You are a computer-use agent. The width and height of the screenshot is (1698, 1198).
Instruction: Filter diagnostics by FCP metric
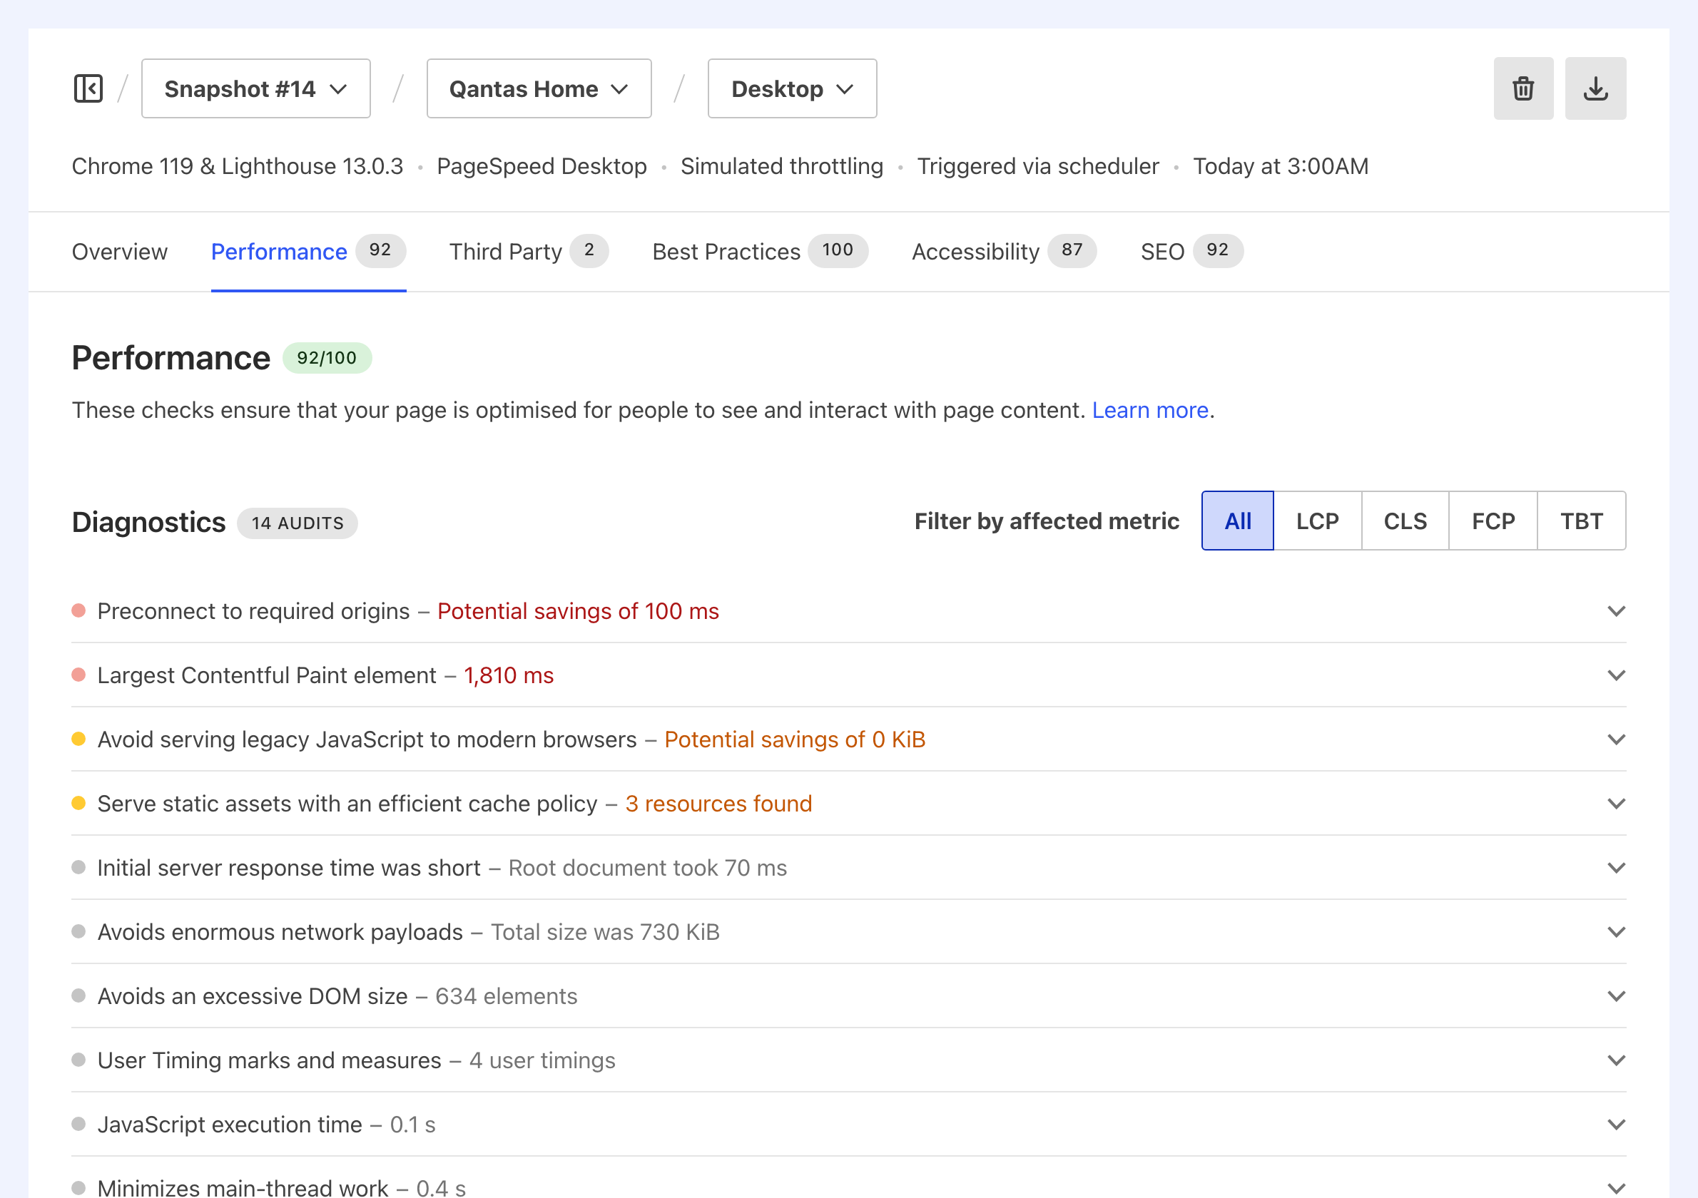(1493, 521)
